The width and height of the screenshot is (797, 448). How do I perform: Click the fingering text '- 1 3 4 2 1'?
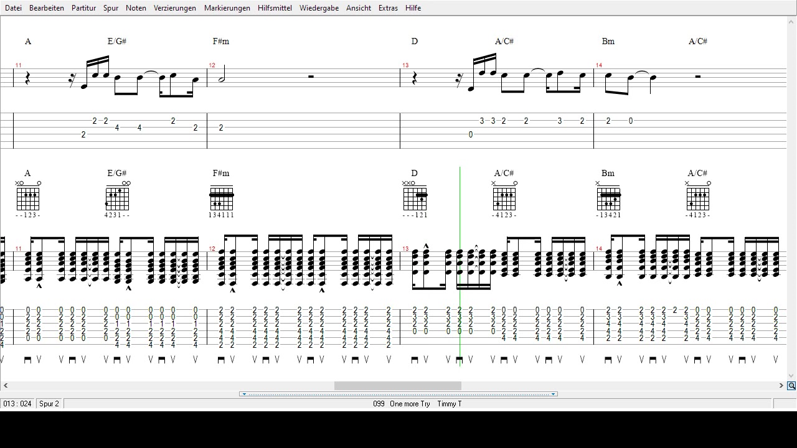coord(608,215)
